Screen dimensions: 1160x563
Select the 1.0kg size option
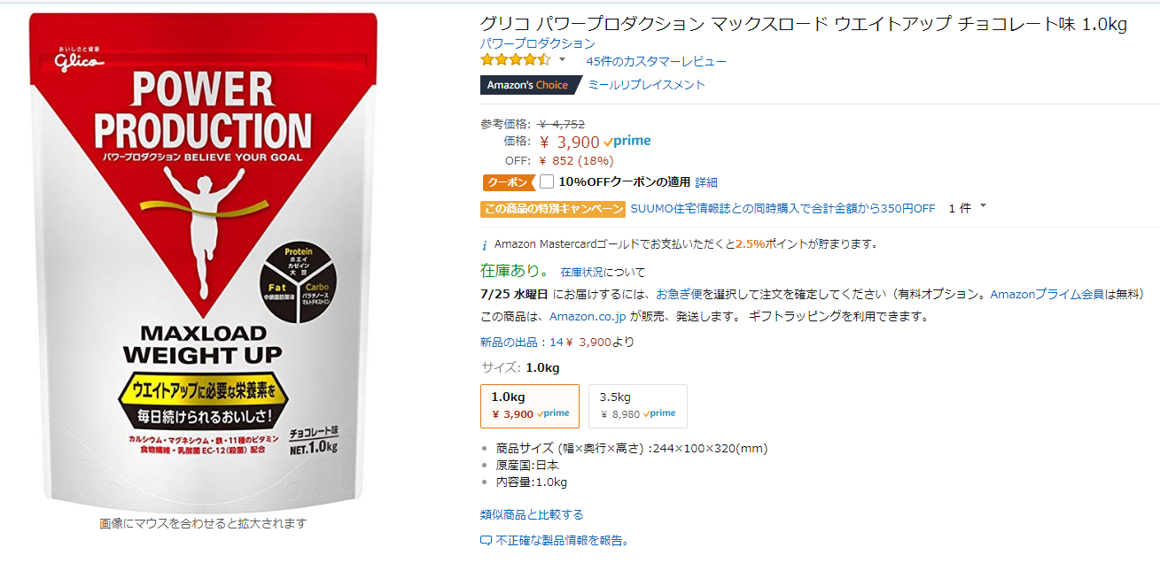(x=530, y=405)
